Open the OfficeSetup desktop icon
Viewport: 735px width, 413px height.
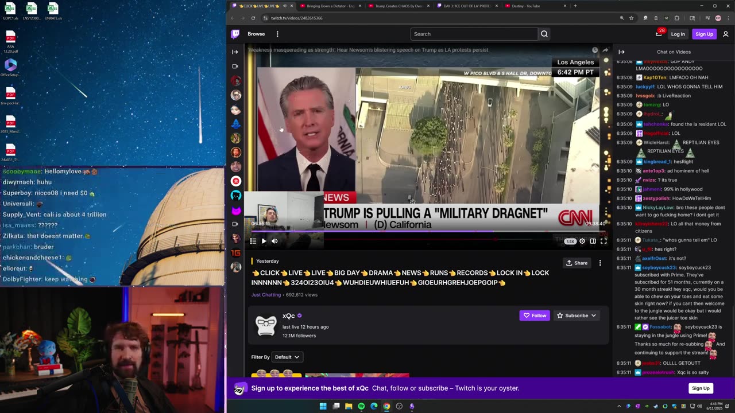pos(10,68)
